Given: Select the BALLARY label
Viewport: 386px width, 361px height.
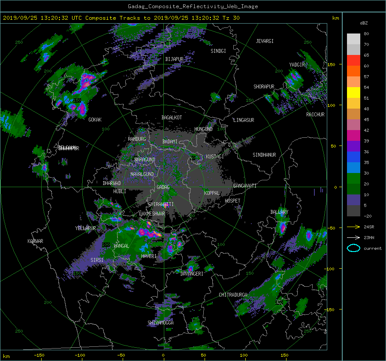Looking at the screenshot, I should click(x=279, y=212).
